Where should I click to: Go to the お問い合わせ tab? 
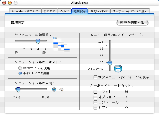point(99,11)
